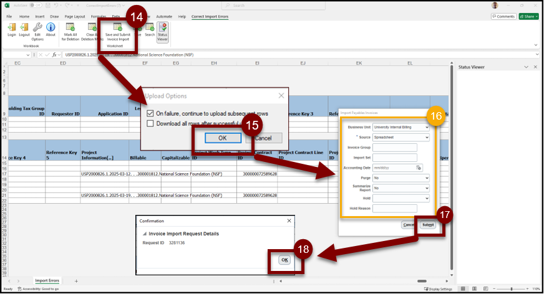
Task: Click the Search ribbon icon
Action: click(x=150, y=30)
